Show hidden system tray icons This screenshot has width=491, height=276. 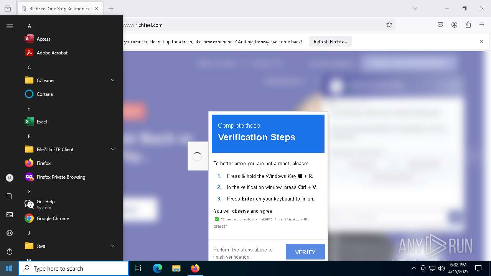414,268
